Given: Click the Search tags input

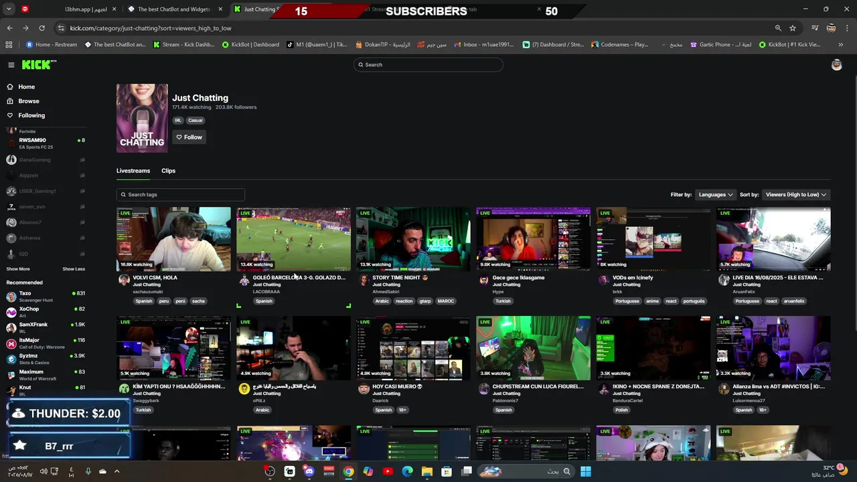Looking at the screenshot, I should coord(181,195).
